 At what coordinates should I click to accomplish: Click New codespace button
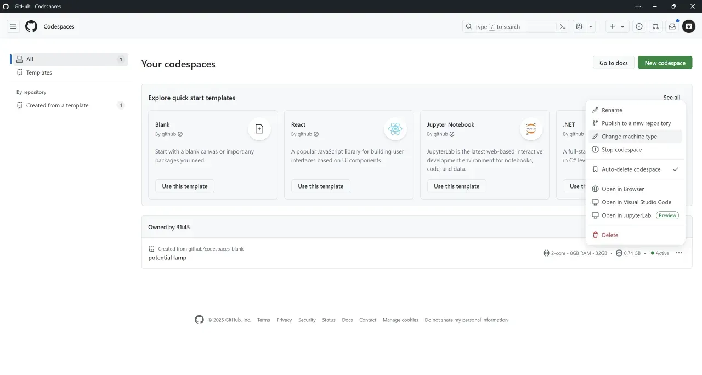point(665,63)
